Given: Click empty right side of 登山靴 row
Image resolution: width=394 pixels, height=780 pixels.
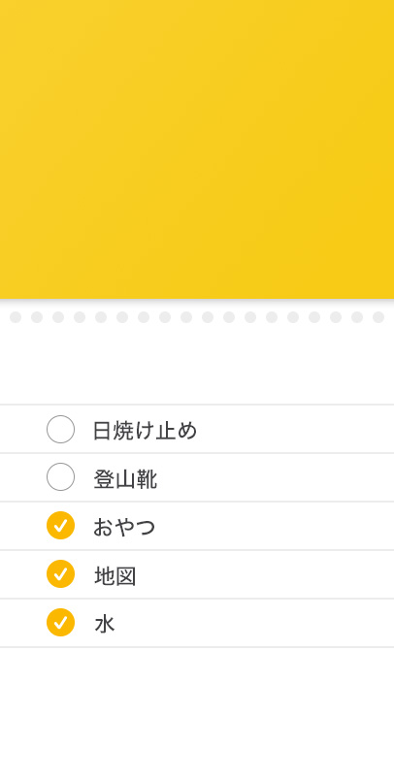Looking at the screenshot, I should [277, 477].
